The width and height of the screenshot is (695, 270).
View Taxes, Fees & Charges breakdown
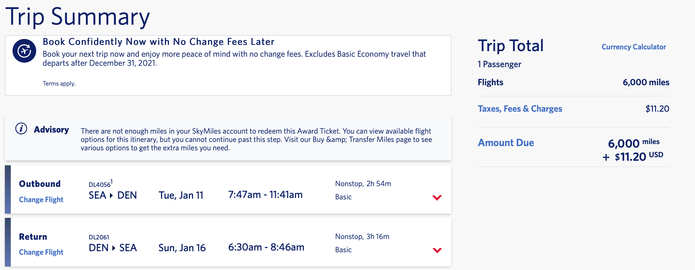tap(520, 109)
